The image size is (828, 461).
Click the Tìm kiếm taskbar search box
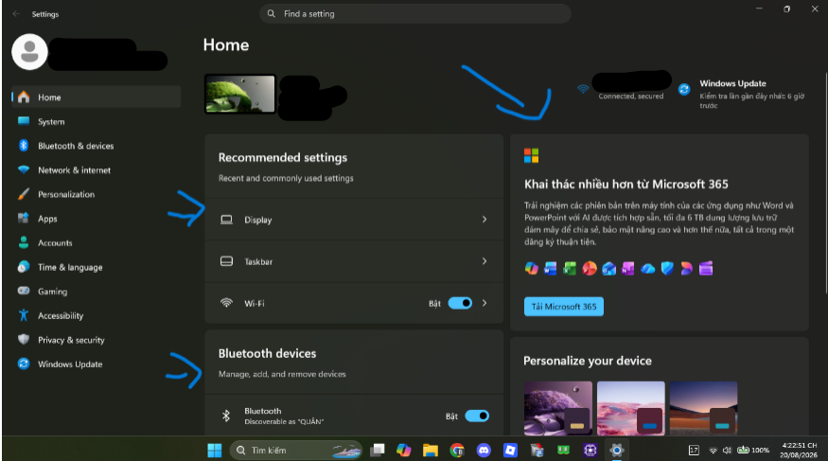pyautogui.click(x=295, y=450)
